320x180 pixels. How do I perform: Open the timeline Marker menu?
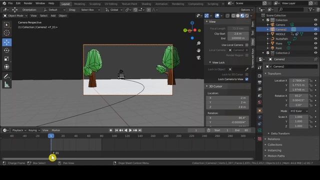pyautogui.click(x=55, y=130)
